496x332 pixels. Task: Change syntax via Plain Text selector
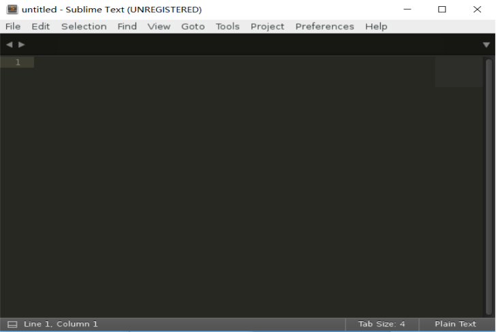[455, 324]
